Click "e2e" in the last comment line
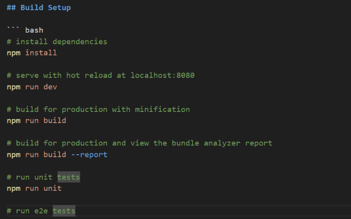This screenshot has height=219, width=351. pos(41,211)
